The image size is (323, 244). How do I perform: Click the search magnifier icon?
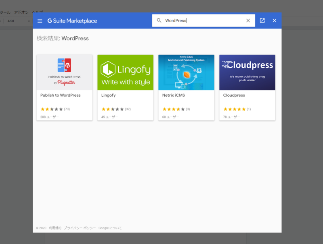[159, 21]
